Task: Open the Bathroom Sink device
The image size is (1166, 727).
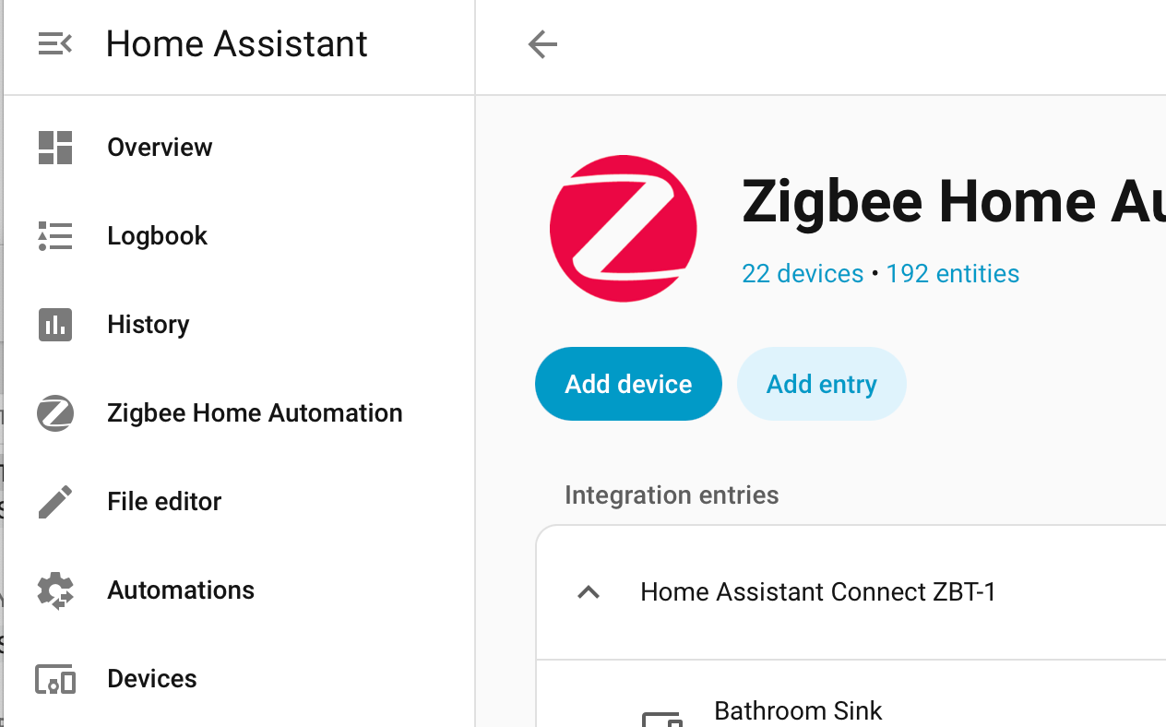Action: pyautogui.click(x=798, y=711)
